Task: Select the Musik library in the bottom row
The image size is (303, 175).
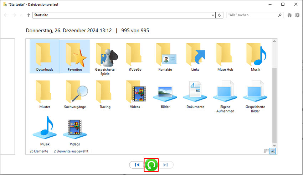Action: pos(45,131)
